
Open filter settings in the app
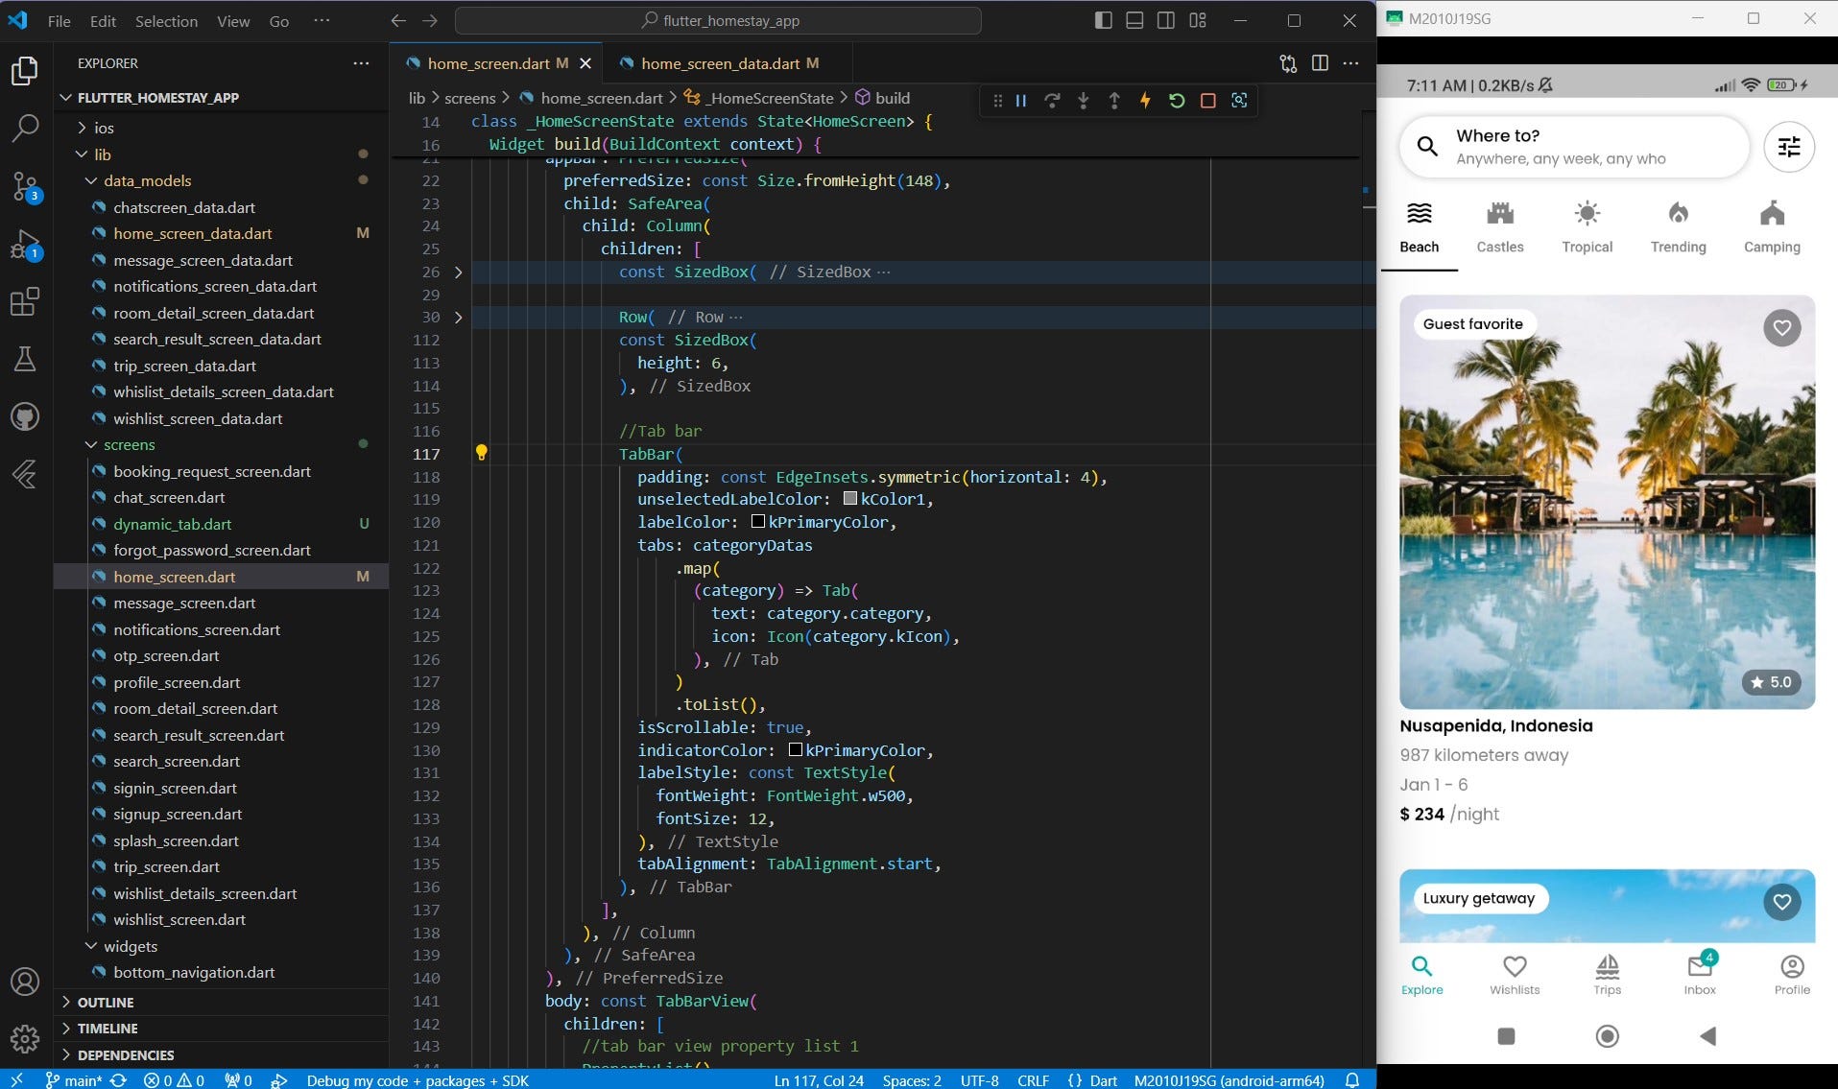(x=1789, y=147)
